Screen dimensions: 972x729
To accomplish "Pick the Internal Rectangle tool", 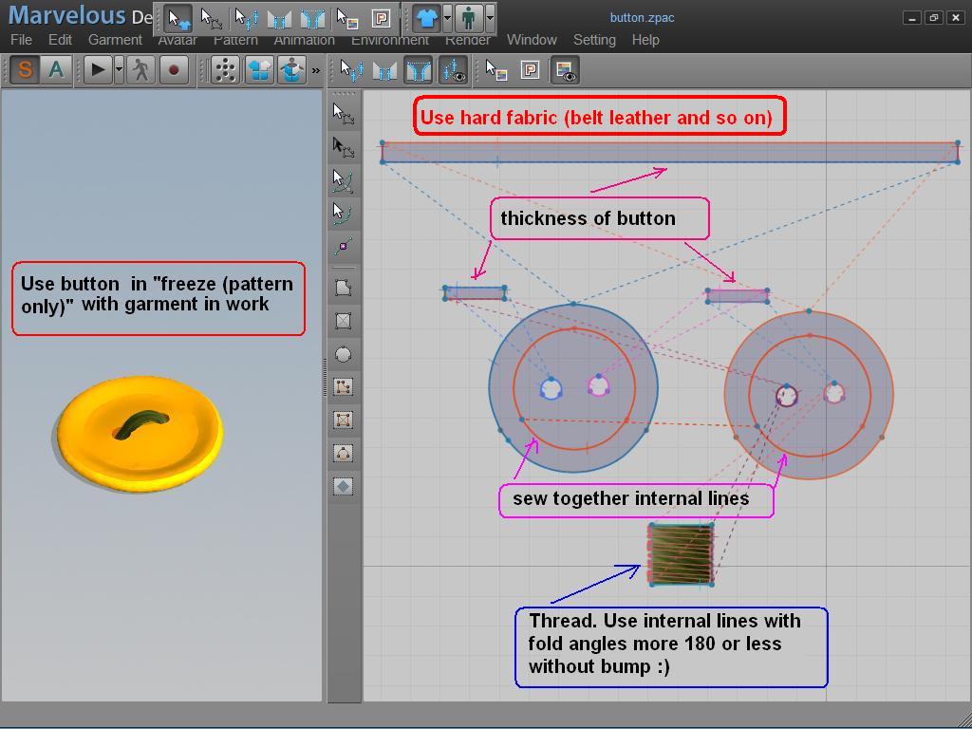I will tap(344, 420).
